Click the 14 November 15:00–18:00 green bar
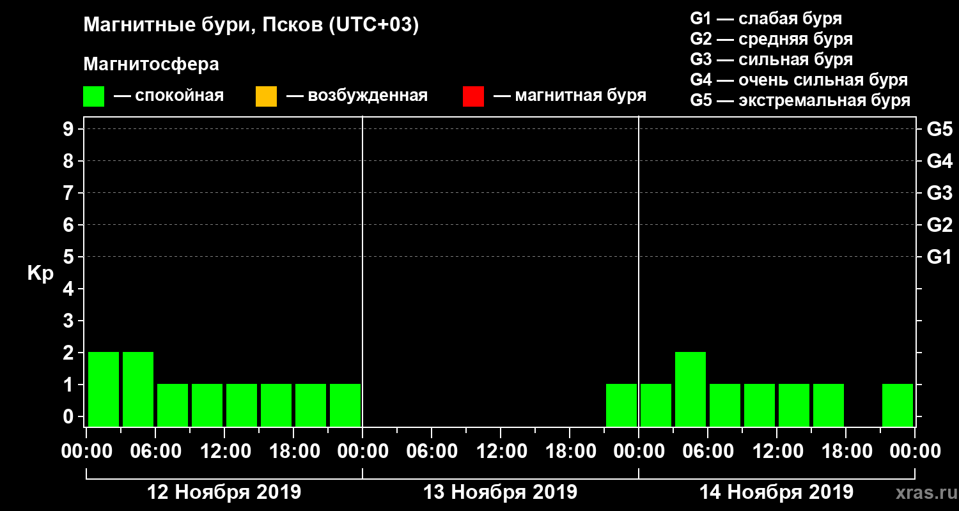 click(x=829, y=405)
